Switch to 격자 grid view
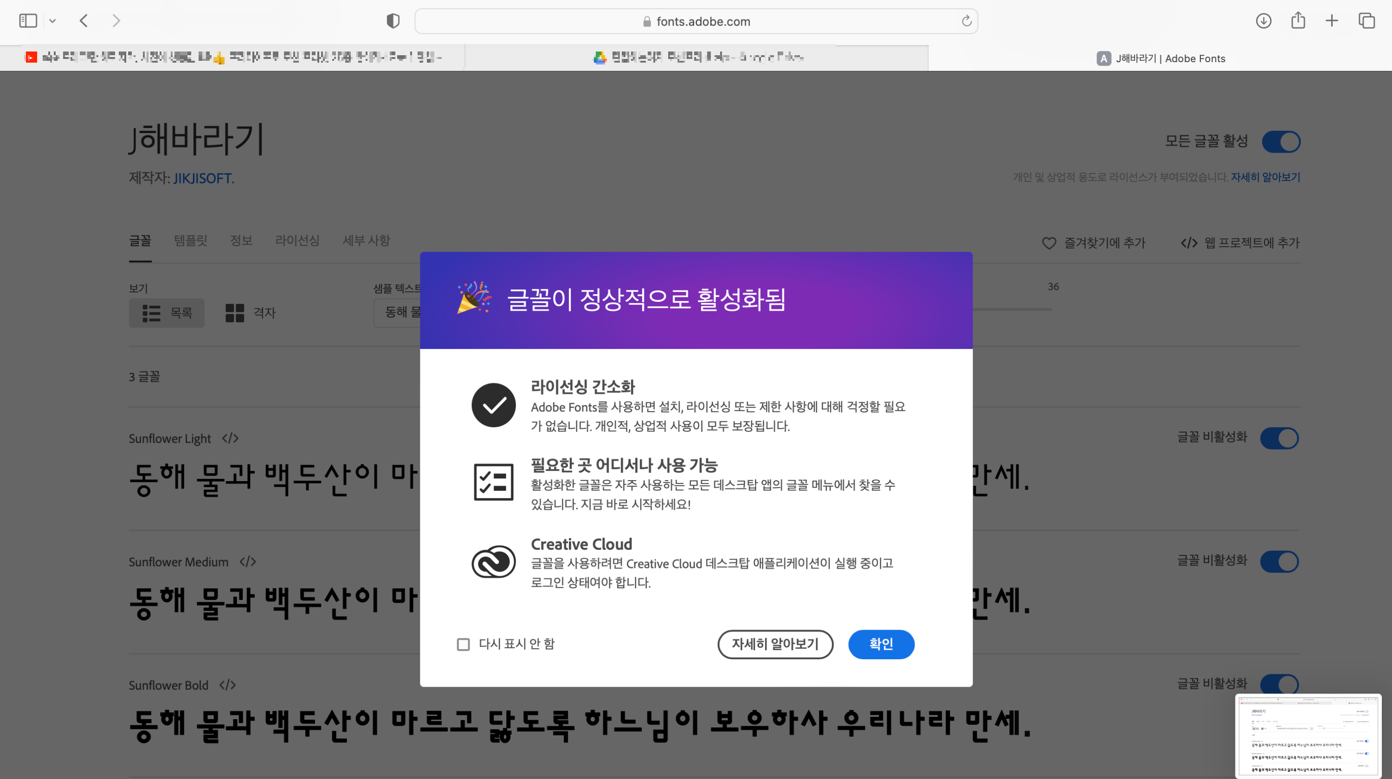Viewport: 1392px width, 779px height. click(x=250, y=313)
